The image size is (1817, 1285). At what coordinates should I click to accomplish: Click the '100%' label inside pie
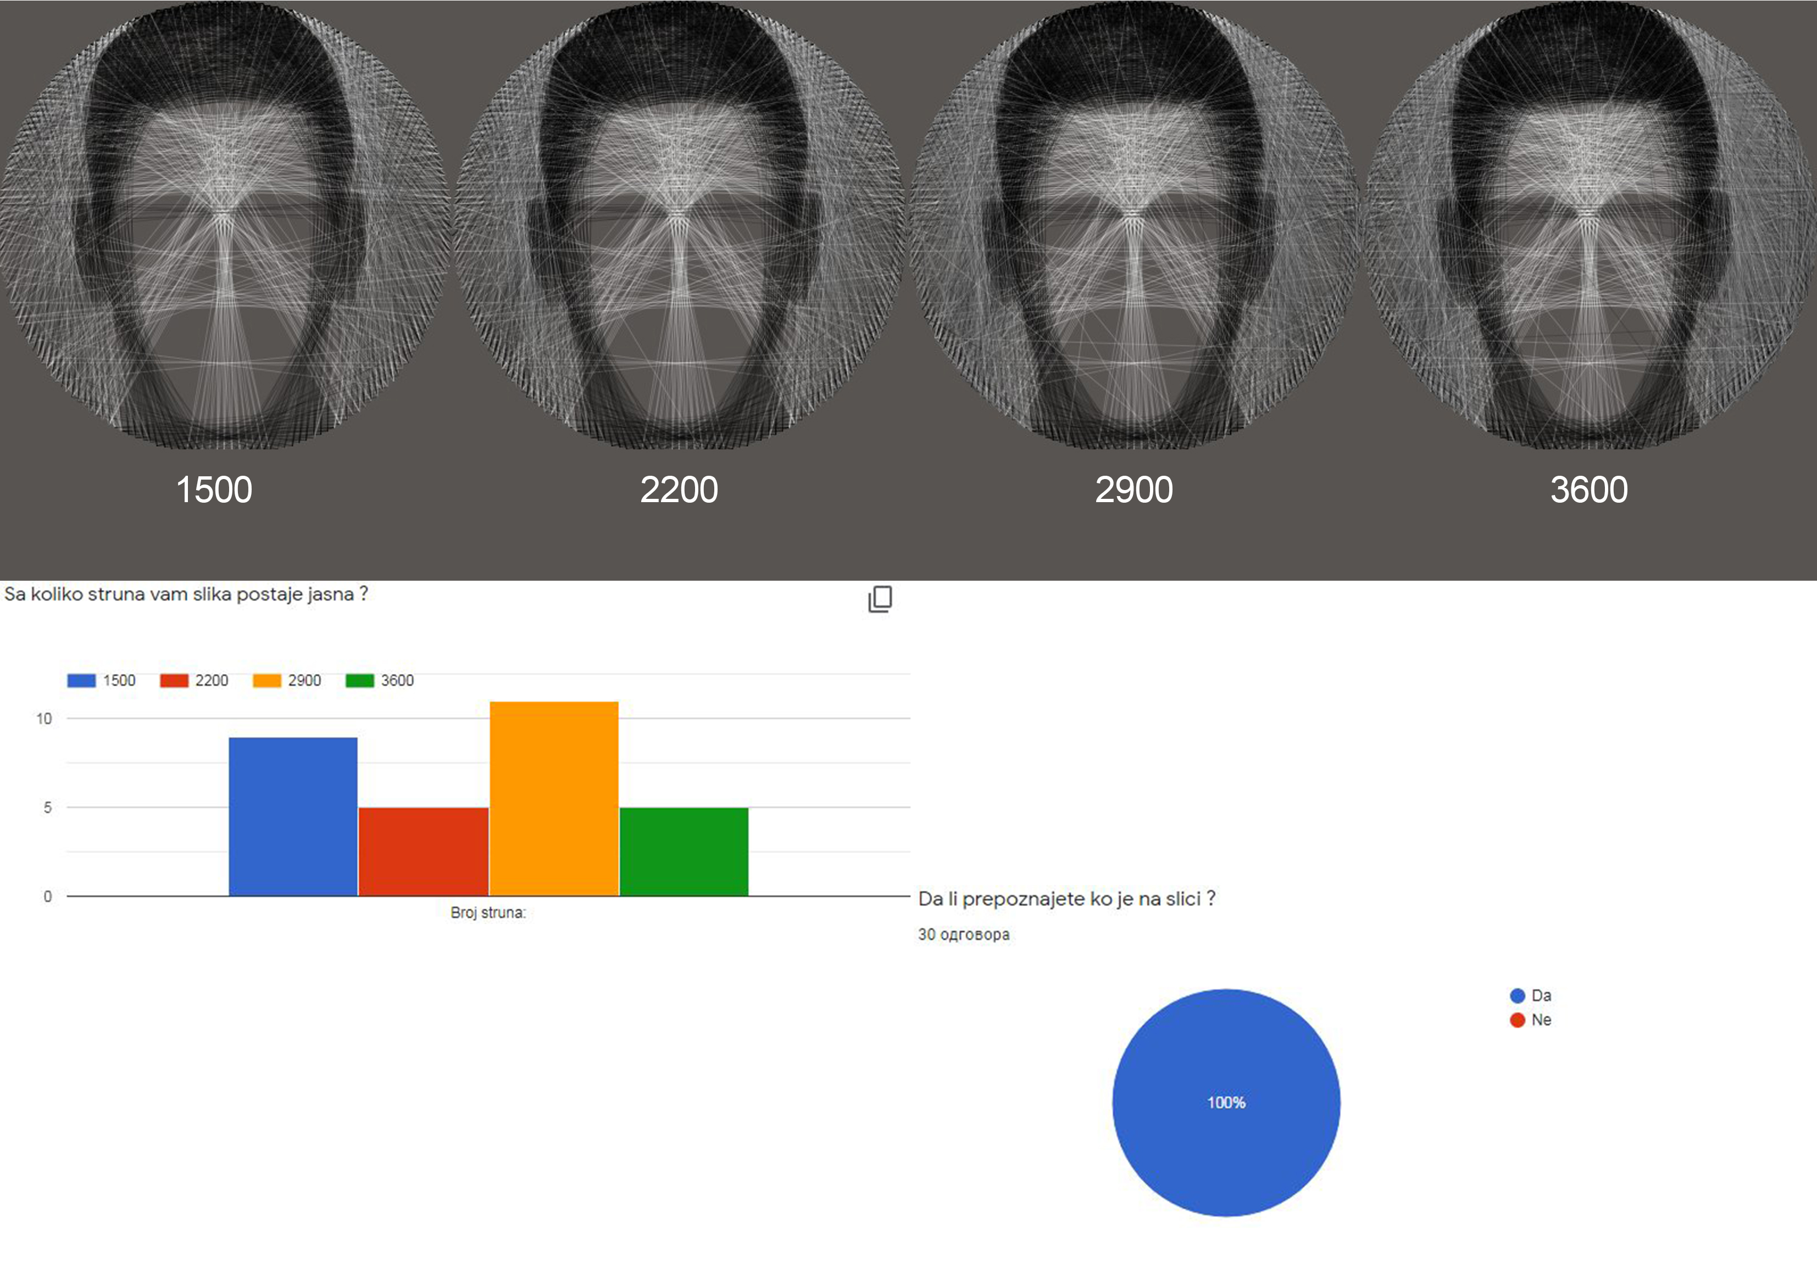click(1227, 1102)
